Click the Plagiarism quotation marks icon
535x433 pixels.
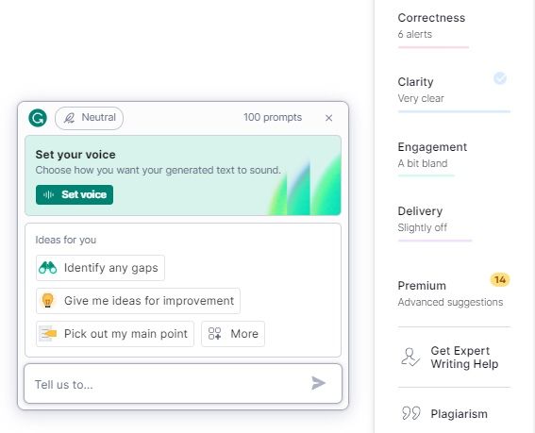click(x=410, y=413)
